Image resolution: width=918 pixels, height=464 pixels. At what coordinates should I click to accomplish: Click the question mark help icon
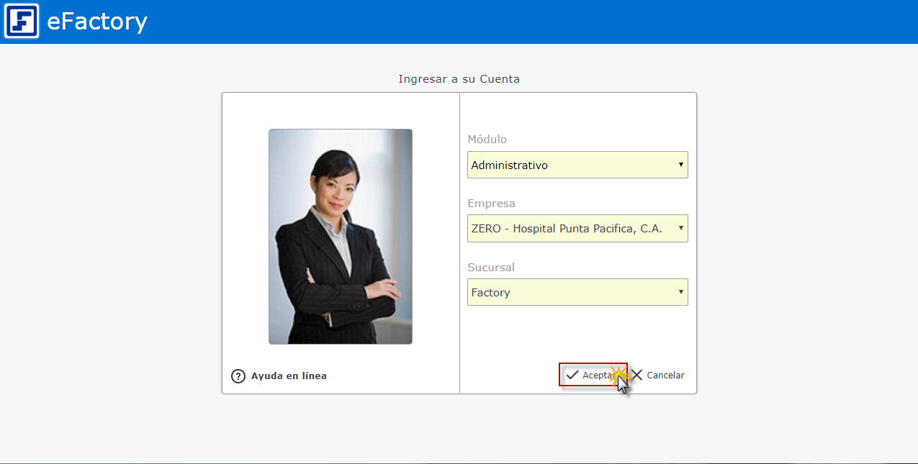(238, 376)
